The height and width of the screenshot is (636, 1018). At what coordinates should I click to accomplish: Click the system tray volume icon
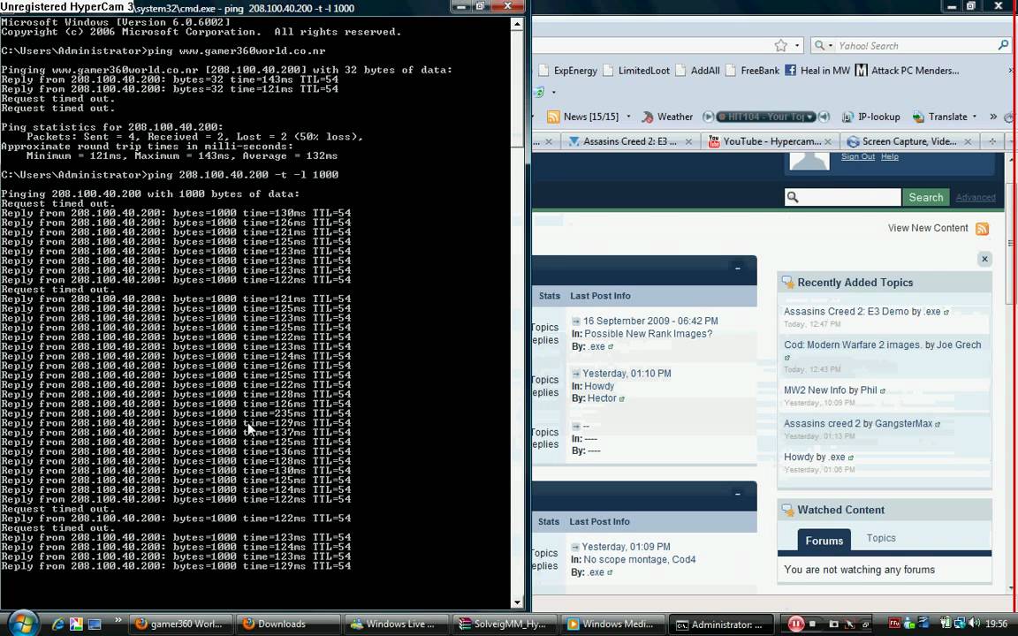point(974,623)
